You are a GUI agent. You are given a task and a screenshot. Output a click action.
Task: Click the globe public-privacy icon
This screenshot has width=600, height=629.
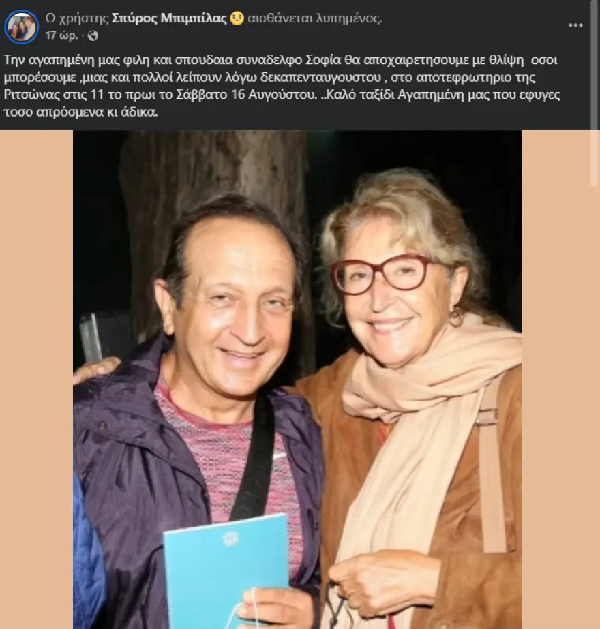click(x=93, y=35)
